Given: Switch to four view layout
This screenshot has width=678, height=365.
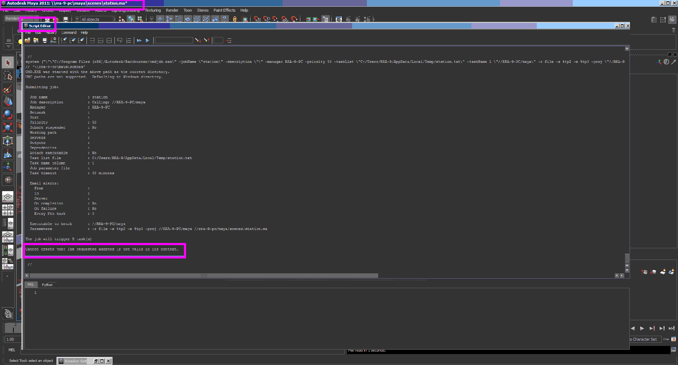Looking at the screenshot, I should [x=8, y=210].
